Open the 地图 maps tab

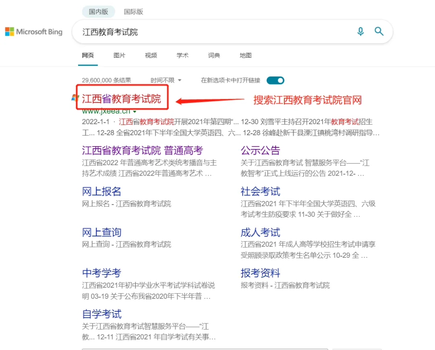(245, 56)
